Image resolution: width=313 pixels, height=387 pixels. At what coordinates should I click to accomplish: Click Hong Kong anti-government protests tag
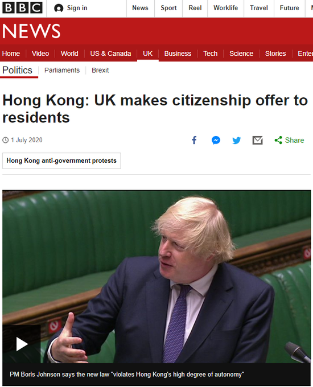tap(61, 160)
